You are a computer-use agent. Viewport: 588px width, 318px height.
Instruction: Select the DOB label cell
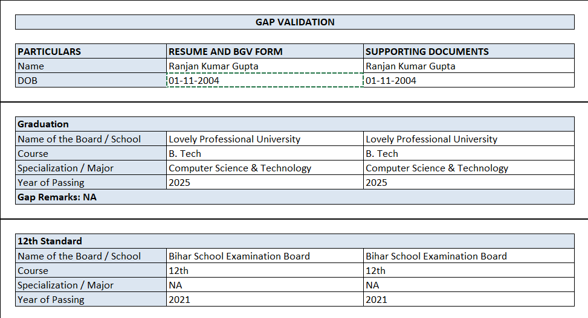91,80
